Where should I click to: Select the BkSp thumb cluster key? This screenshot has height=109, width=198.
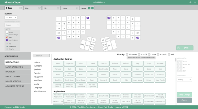pos(83,44)
